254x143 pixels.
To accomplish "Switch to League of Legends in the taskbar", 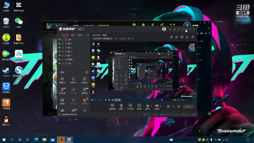I will [61, 140].
